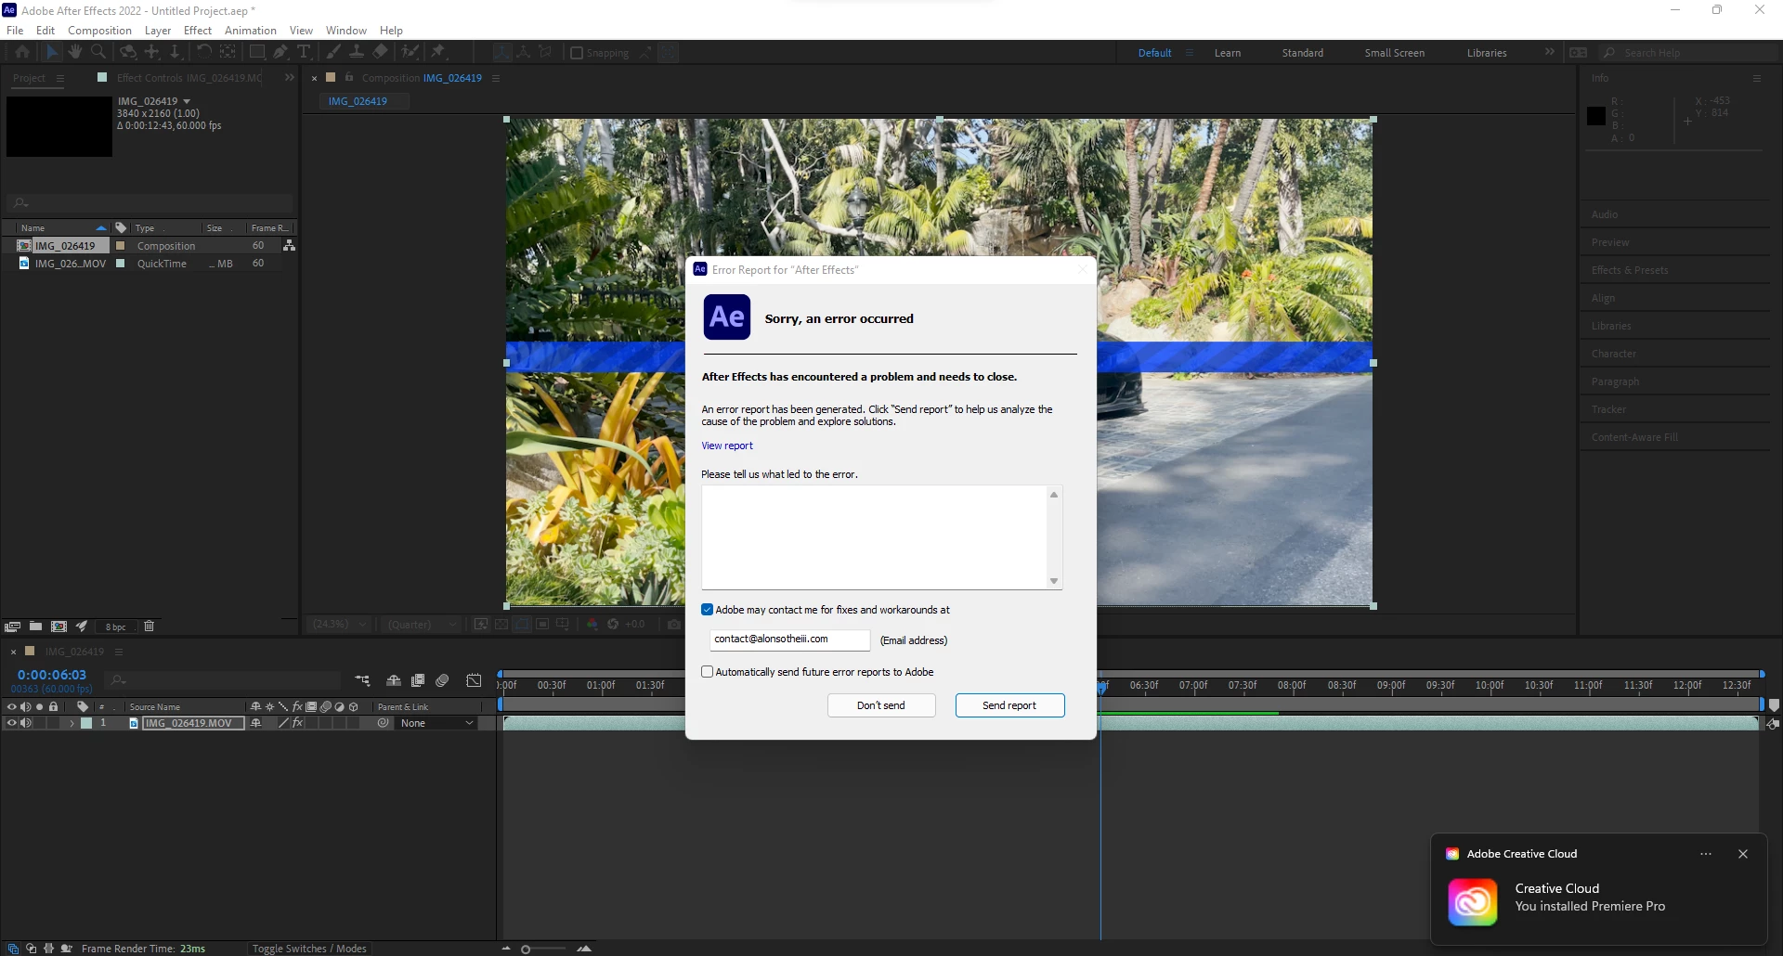1783x956 pixels.
Task: Expand the IMG_026419.MOV layer properties
Action: point(72,723)
